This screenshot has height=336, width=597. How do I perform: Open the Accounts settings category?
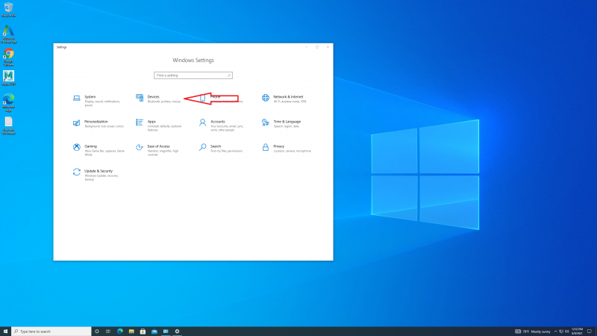tap(222, 125)
